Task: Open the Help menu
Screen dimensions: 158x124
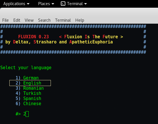Action: click(x=80, y=20)
